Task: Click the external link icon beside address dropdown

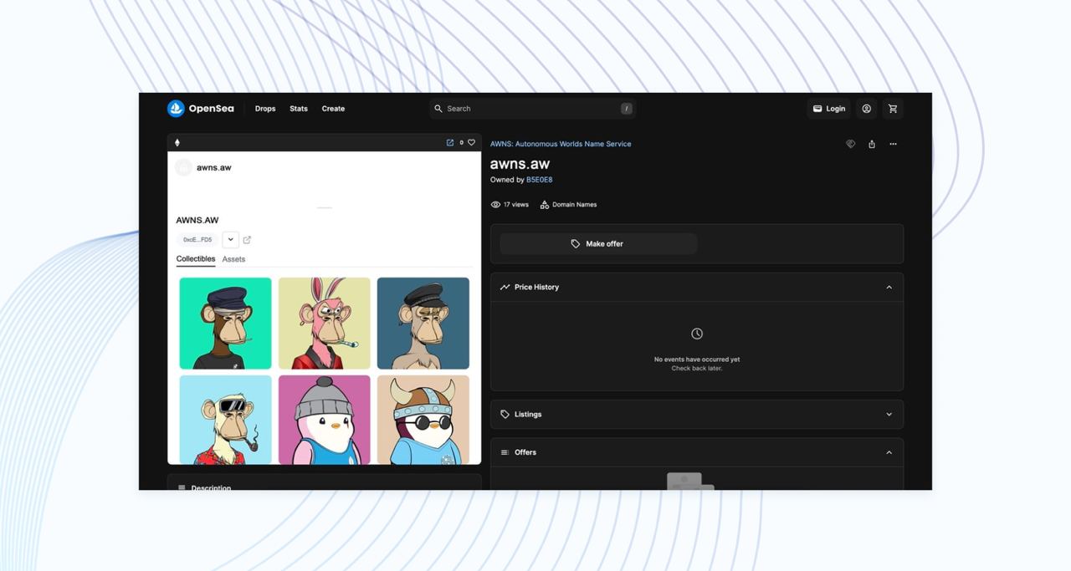Action: (x=247, y=240)
